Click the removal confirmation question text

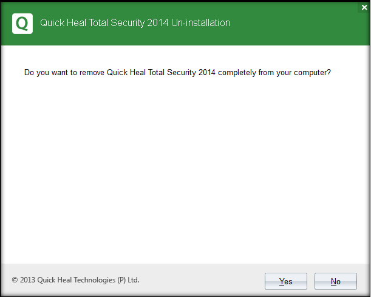[x=177, y=72]
